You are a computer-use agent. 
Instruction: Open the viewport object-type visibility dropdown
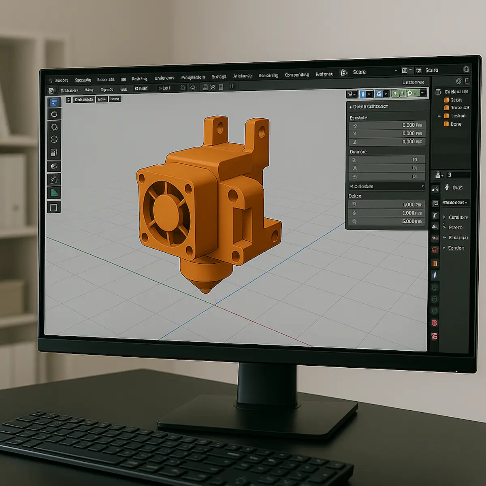pyautogui.click(x=352, y=94)
